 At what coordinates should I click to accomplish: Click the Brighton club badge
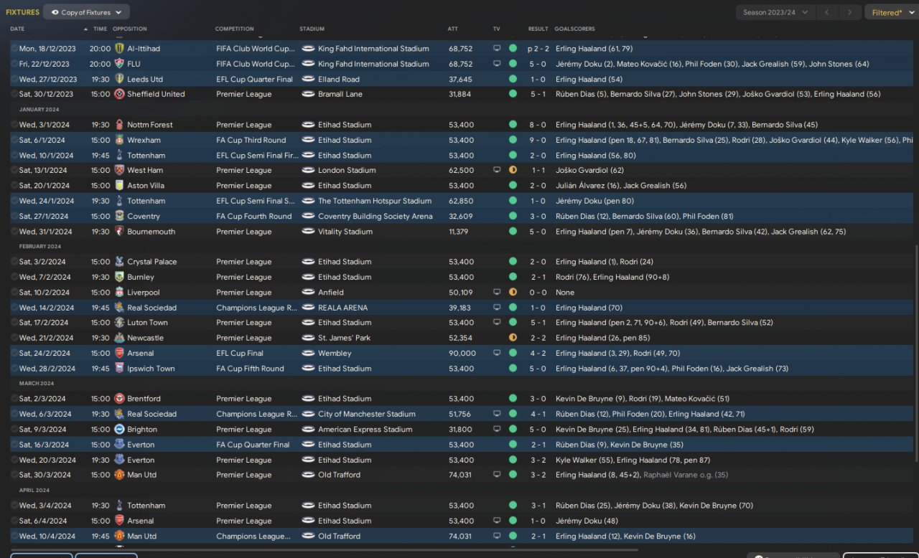pyautogui.click(x=119, y=430)
